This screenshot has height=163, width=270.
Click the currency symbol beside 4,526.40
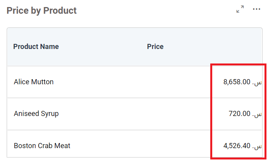[257, 146]
